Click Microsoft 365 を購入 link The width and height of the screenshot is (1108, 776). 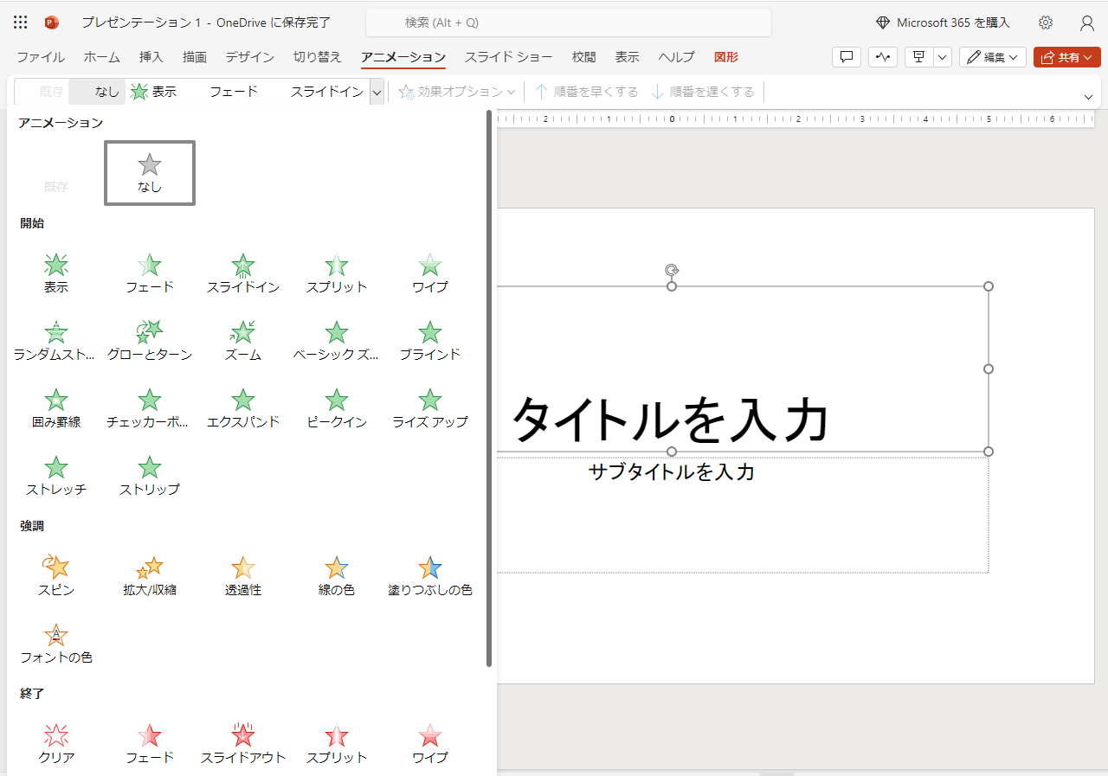[x=943, y=22]
